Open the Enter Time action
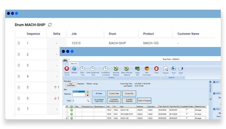Image resolution: width=226 pixels, height=129 pixels. click(82, 69)
